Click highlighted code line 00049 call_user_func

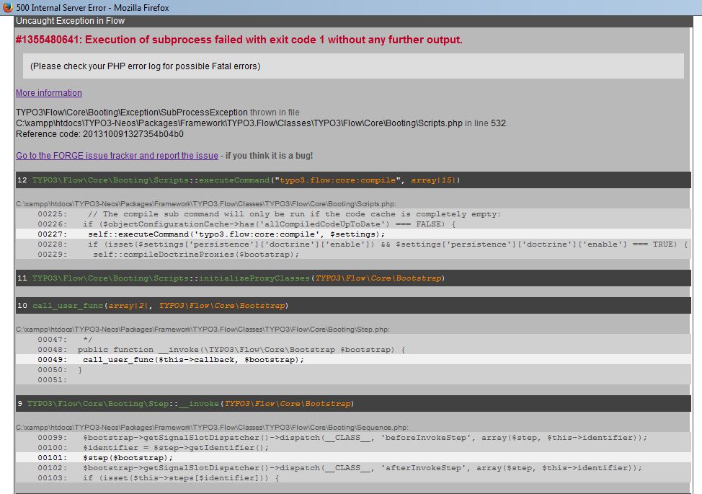[353, 360]
